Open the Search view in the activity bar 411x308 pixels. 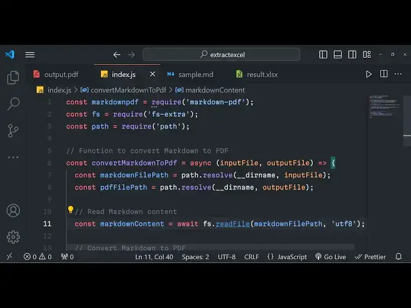tap(13, 104)
